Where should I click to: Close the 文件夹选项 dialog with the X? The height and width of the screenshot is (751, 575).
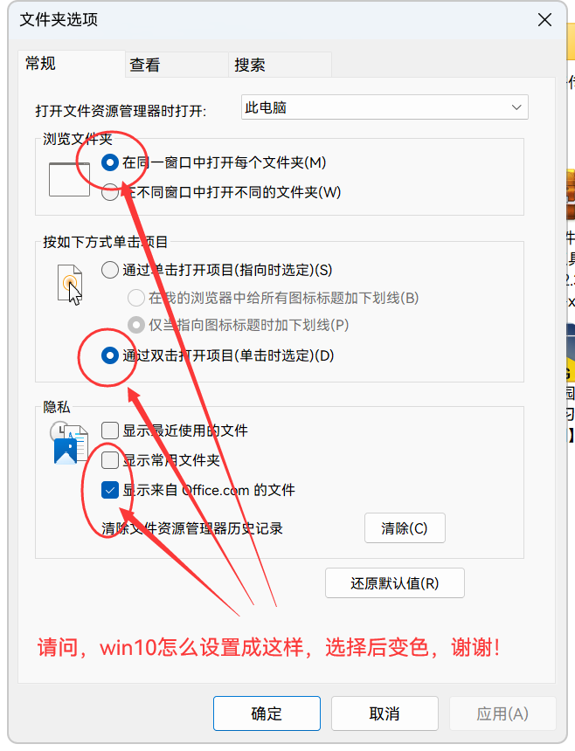point(544,20)
